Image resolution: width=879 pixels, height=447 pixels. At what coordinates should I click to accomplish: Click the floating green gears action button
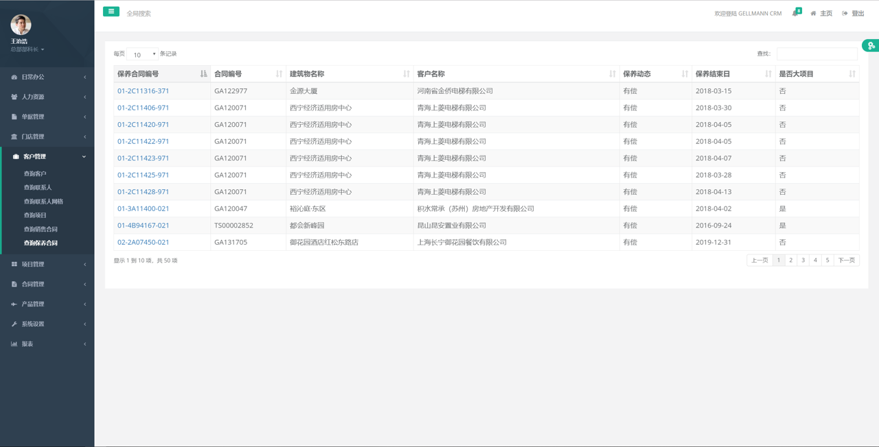(x=871, y=45)
